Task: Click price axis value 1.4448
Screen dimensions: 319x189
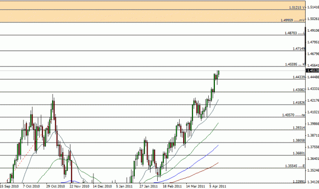Action: pos(313,77)
